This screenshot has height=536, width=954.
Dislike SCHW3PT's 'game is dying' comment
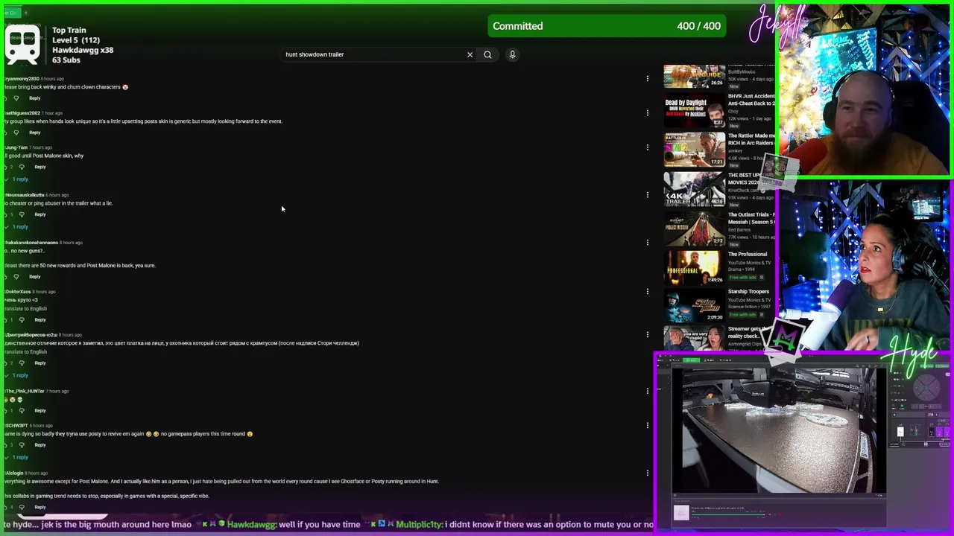[22, 445]
